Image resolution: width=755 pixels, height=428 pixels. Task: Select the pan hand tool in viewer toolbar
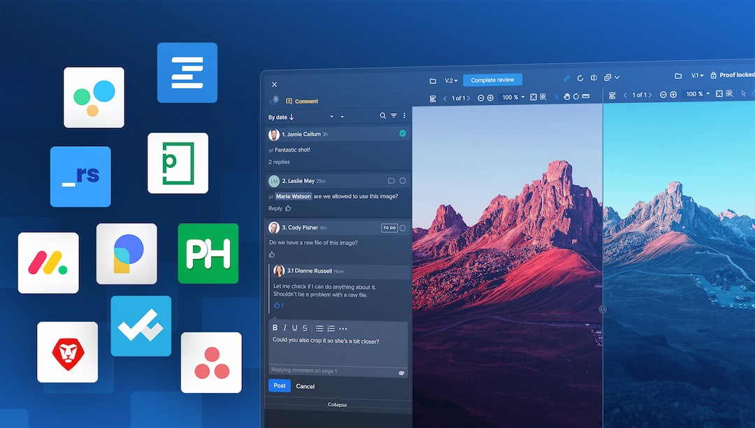(567, 97)
